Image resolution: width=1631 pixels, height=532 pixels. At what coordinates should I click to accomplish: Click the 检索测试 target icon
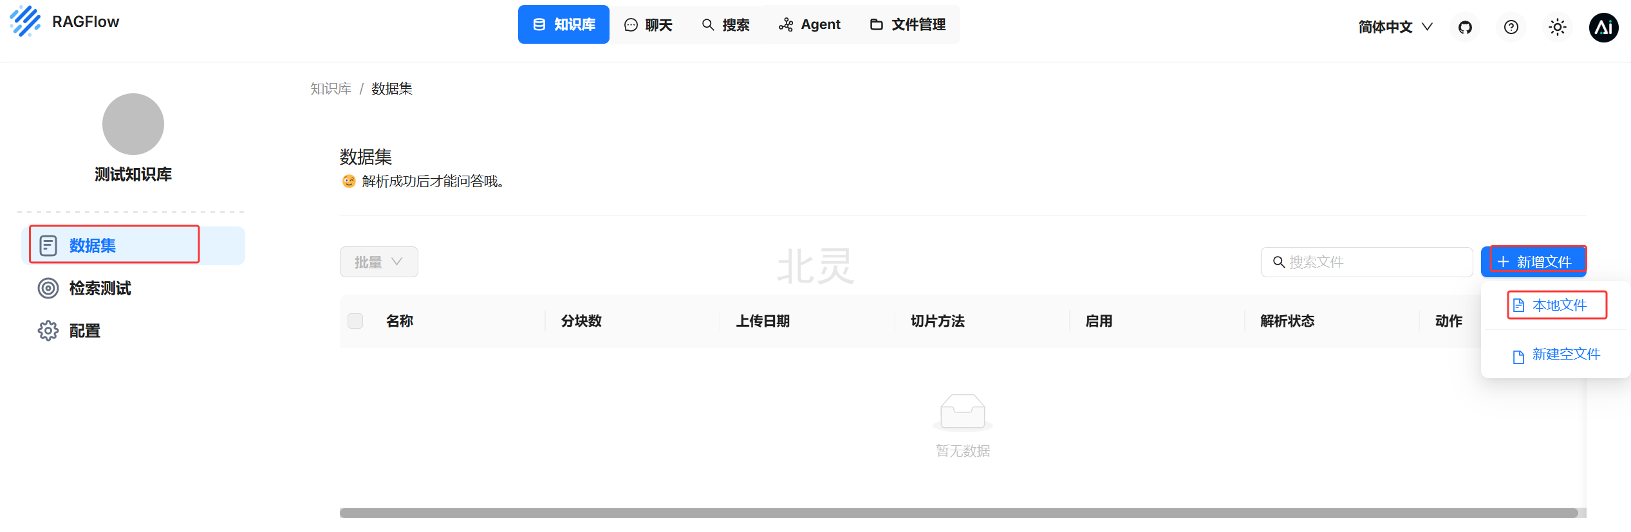point(48,288)
